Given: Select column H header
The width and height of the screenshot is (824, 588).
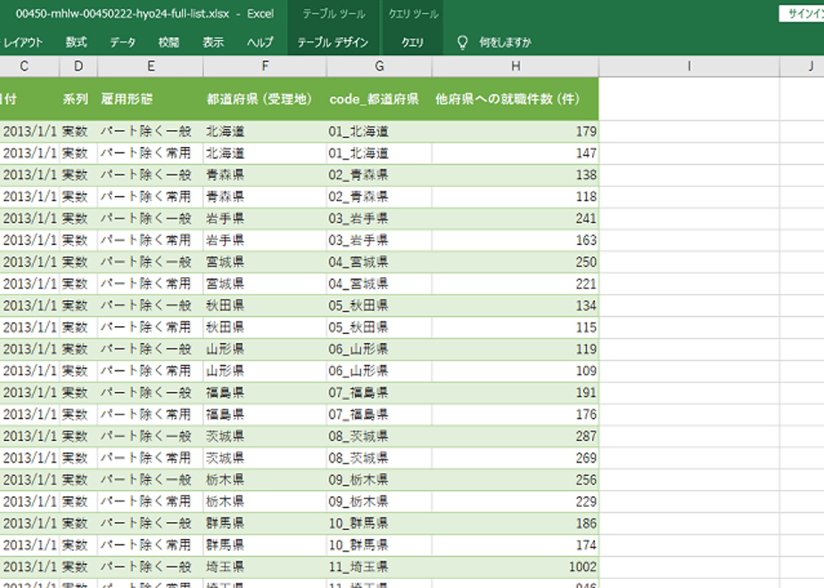Looking at the screenshot, I should coord(515,66).
